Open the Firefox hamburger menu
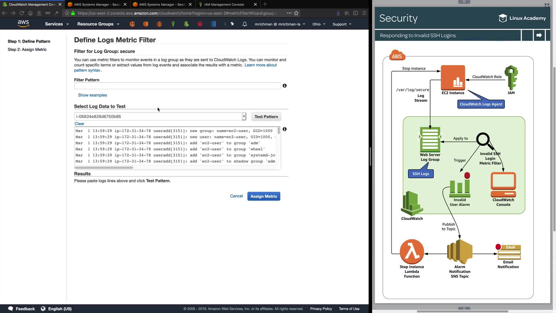This screenshot has width=556, height=313. tap(364, 13)
